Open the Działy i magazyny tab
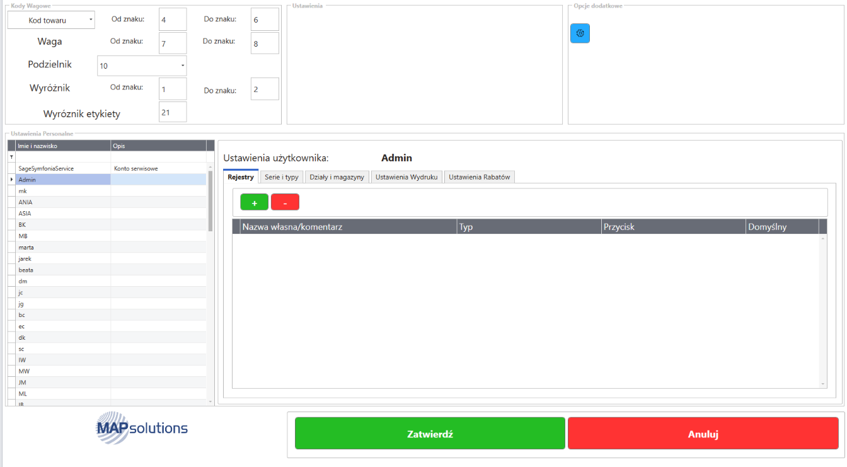 click(x=337, y=177)
